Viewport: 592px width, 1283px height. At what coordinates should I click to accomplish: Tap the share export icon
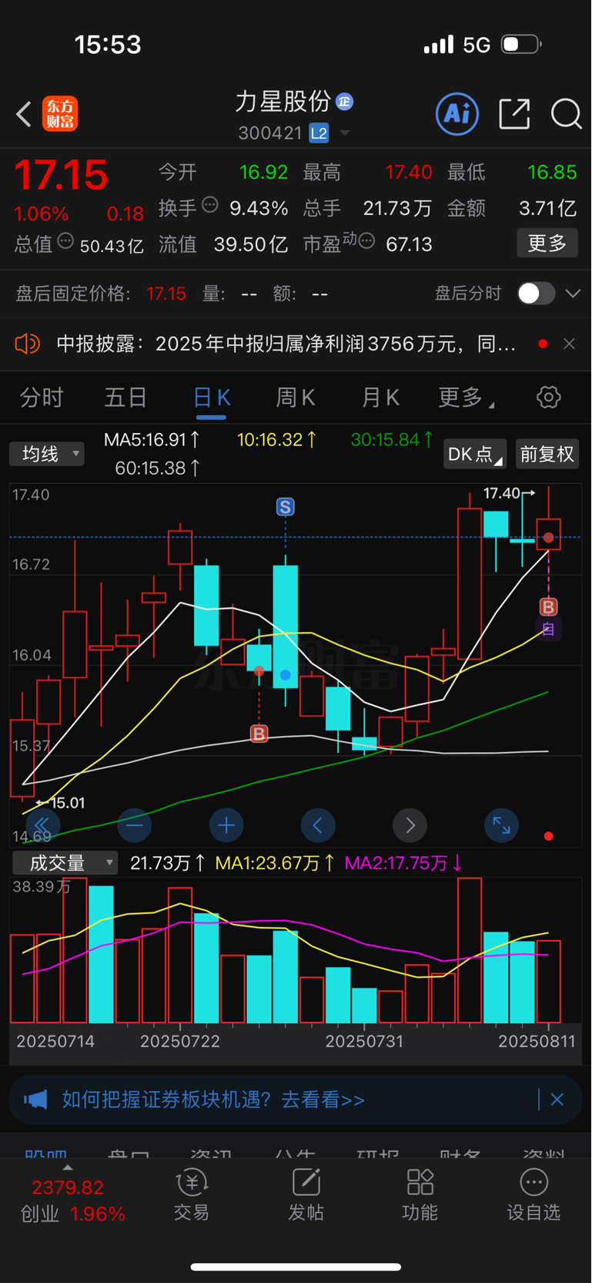tap(514, 114)
